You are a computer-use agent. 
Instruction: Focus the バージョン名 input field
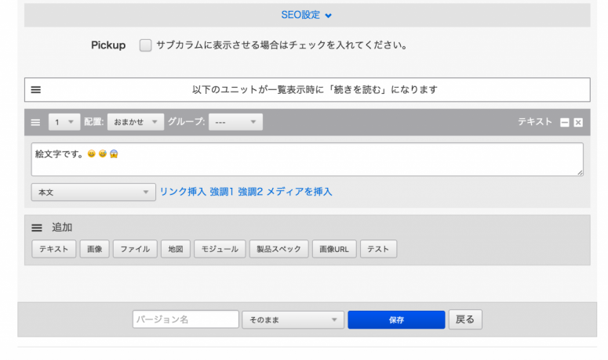tap(185, 320)
